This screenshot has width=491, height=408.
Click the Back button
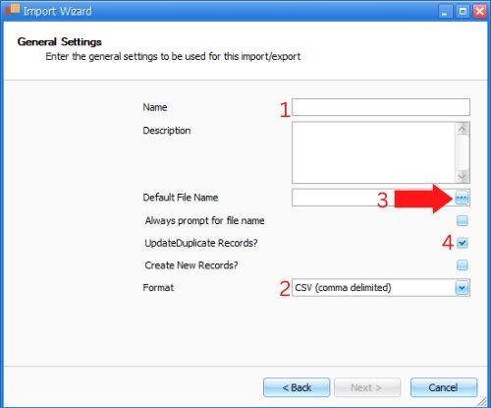pos(297,387)
